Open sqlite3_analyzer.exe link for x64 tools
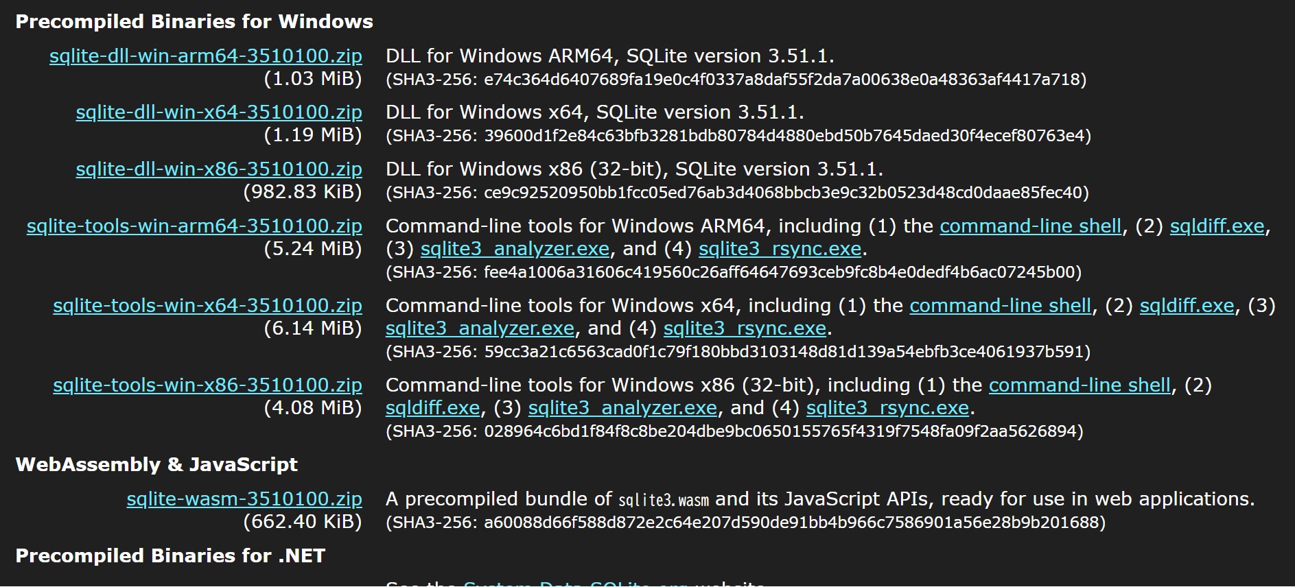Screen dimensions: 1295x587 pos(480,328)
